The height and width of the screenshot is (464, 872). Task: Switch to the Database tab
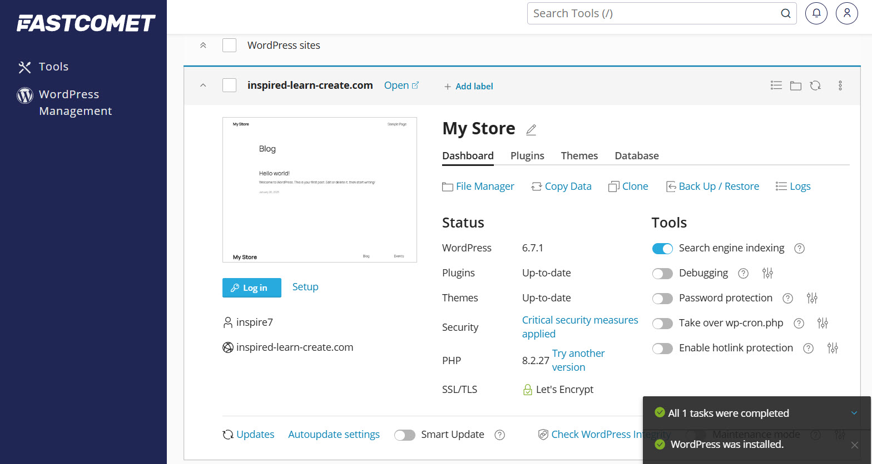637,156
